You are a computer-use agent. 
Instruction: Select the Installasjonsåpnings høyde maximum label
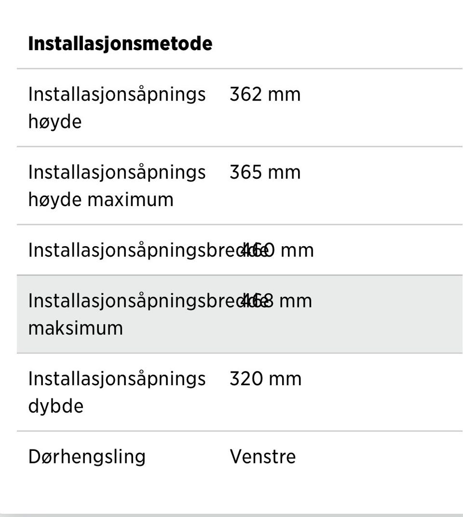(x=117, y=186)
